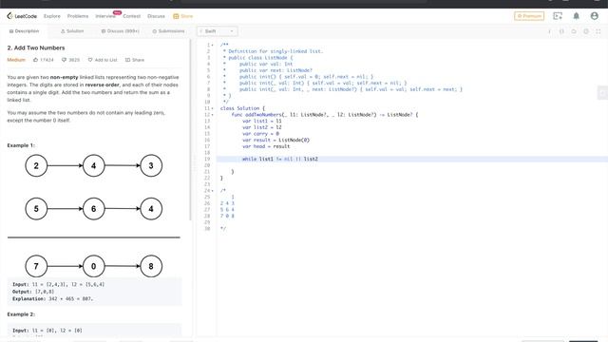Click code line var head = result
The image size is (608, 342).
[x=266, y=146]
